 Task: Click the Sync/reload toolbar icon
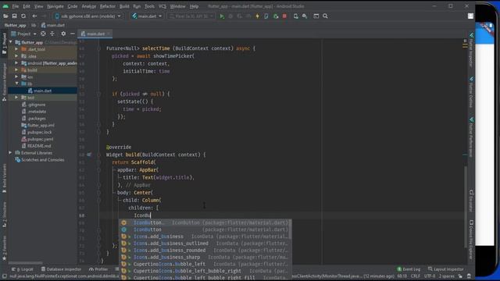[x=23, y=16]
